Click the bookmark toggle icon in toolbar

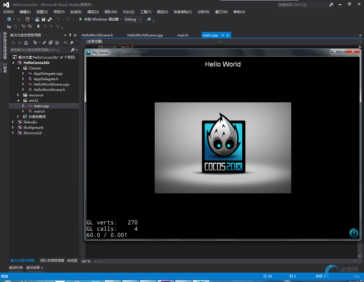[x=38, y=26]
